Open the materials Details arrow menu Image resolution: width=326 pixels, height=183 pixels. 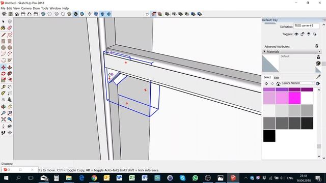point(318,83)
